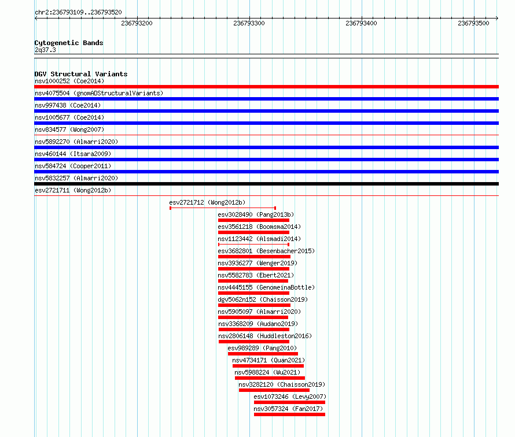Open the esv1073246 (Levy2007) label
Viewport: 515px width, 437px height.
pyautogui.click(x=290, y=397)
